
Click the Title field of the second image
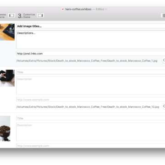pos(91,72)
